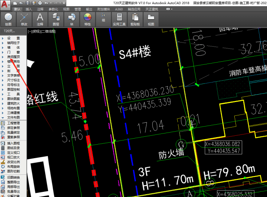Click the New file icon in quick access toolbar

(15, 3)
